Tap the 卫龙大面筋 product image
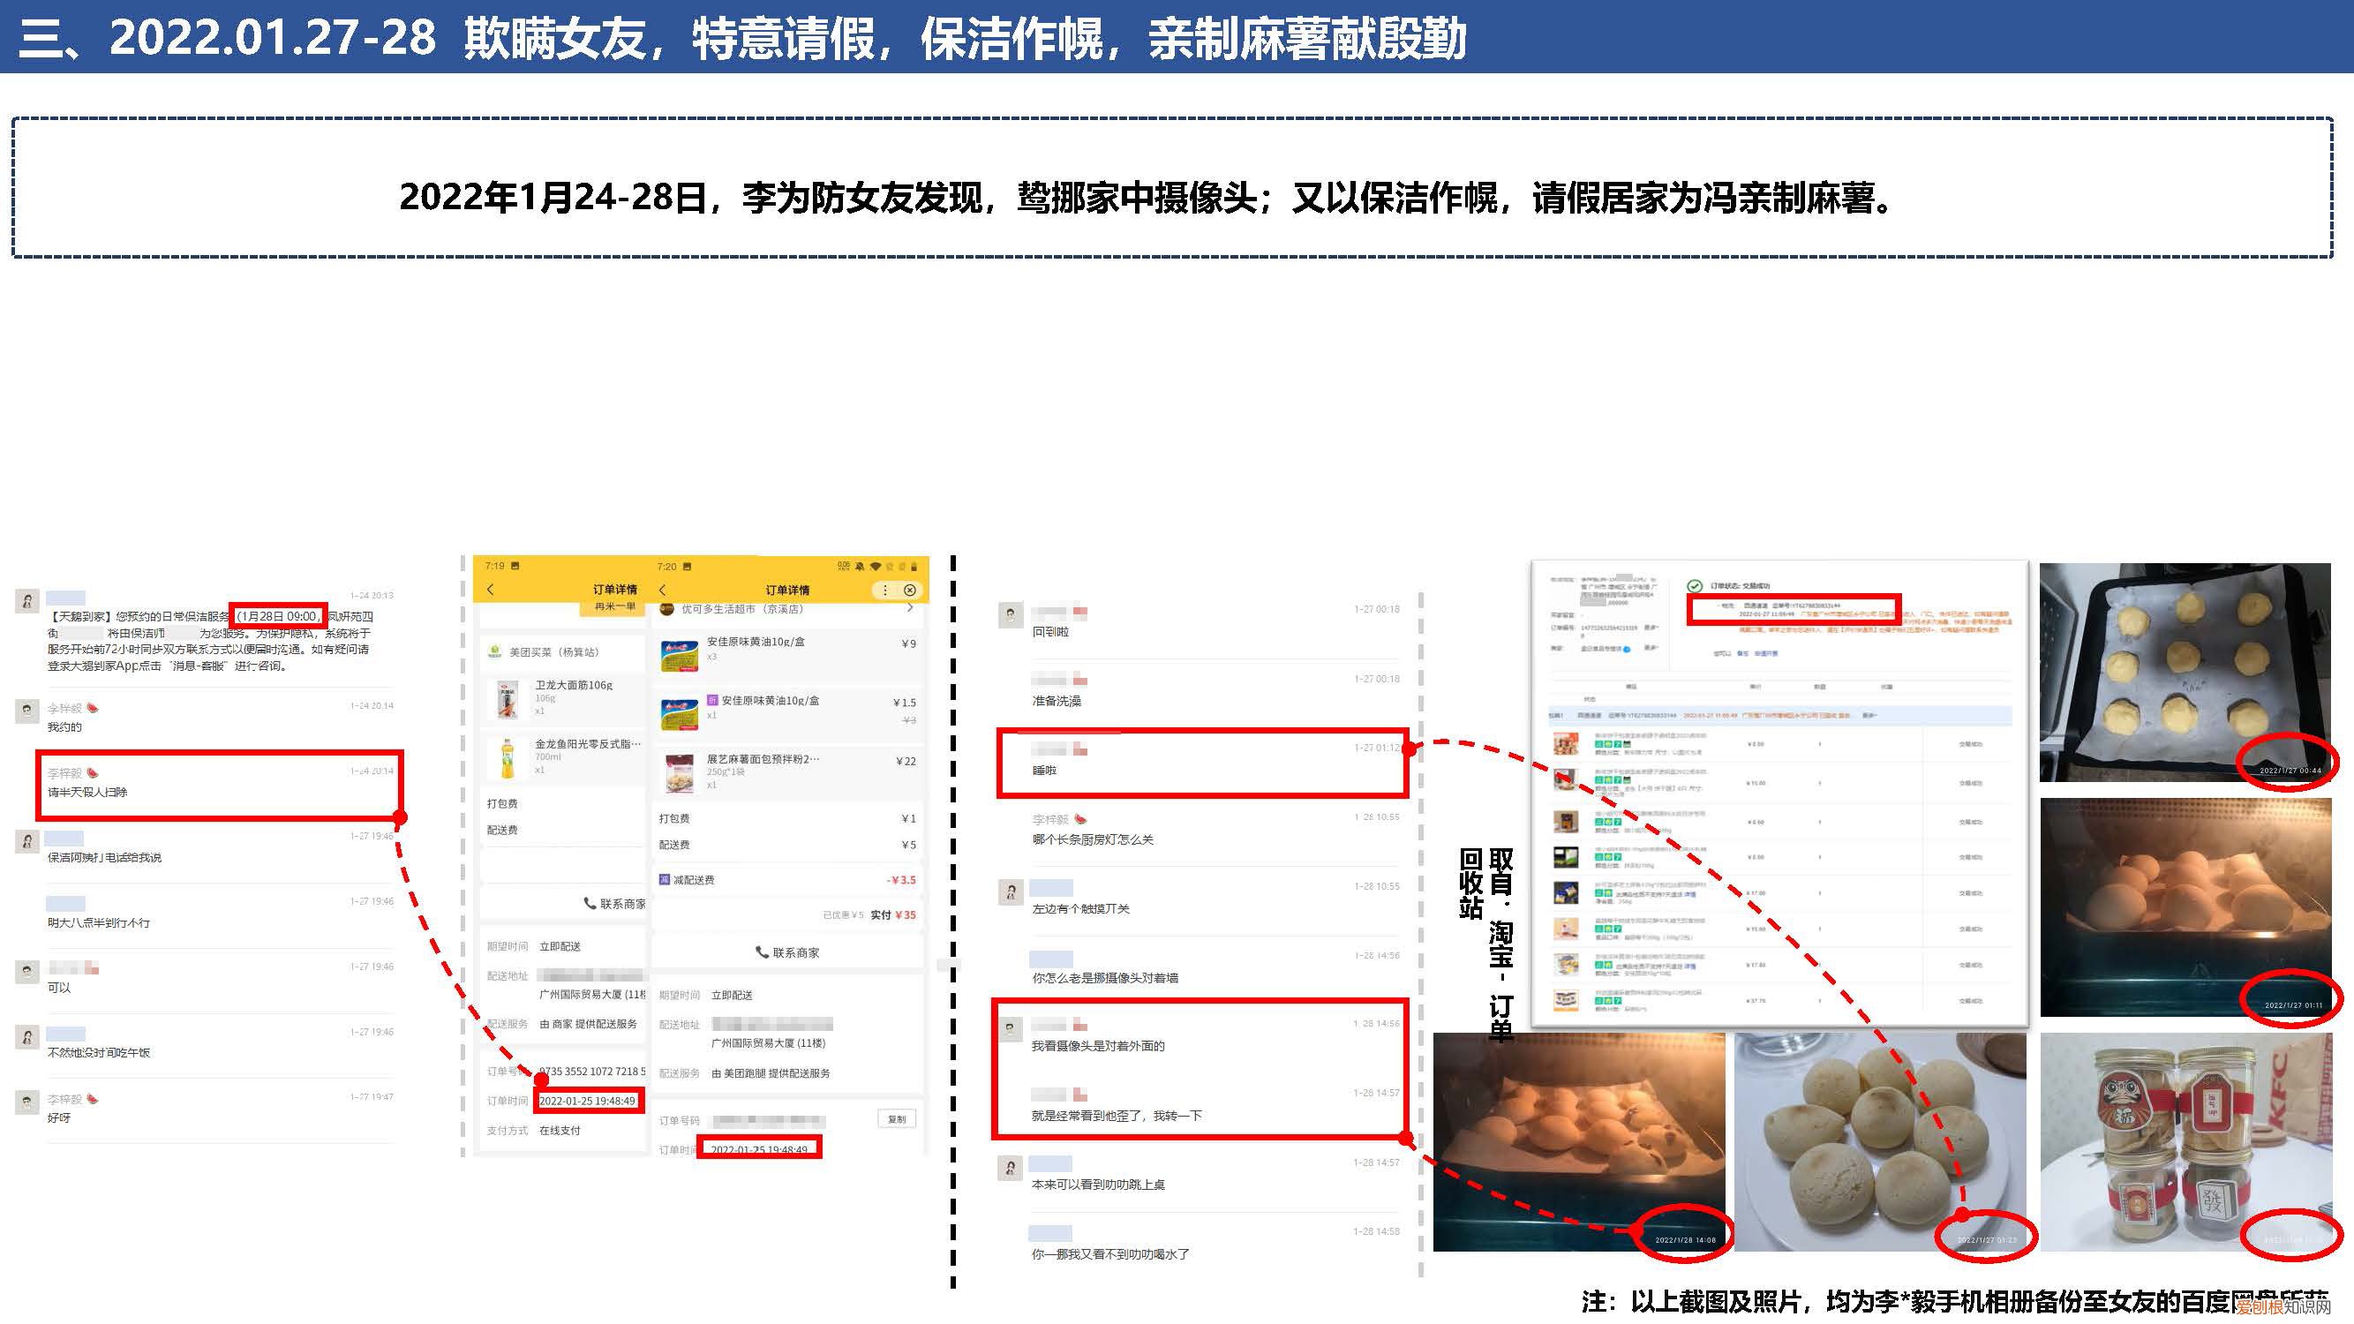2354x1324 pixels. point(508,699)
